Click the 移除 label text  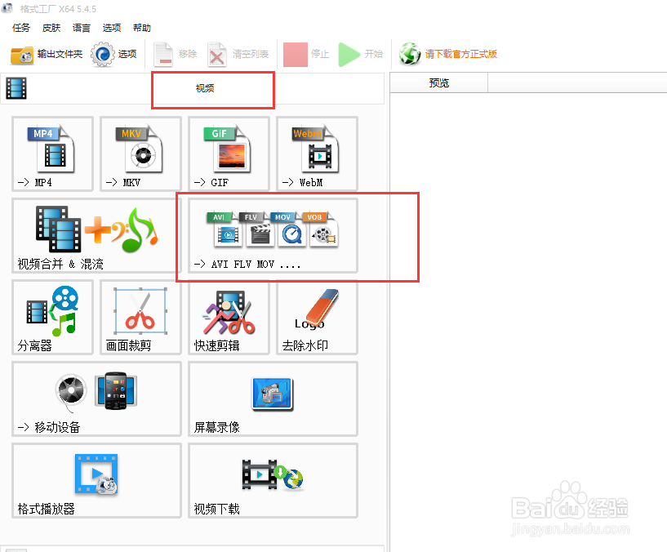click(188, 54)
